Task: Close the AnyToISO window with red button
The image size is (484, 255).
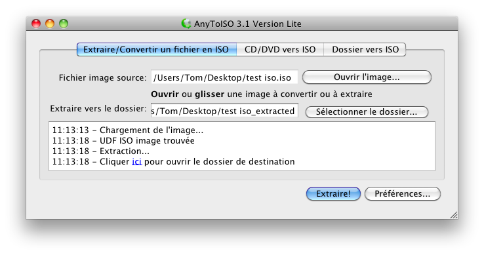Action: pyautogui.click(x=36, y=24)
